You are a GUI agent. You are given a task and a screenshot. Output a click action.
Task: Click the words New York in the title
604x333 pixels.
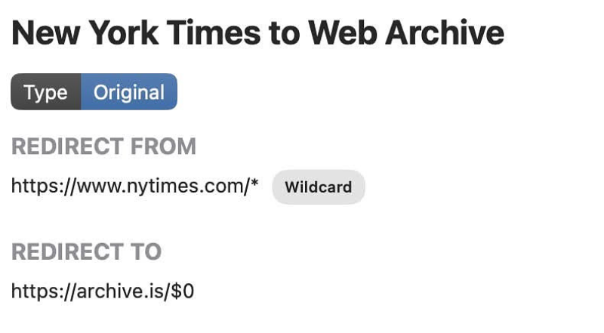tap(85, 33)
